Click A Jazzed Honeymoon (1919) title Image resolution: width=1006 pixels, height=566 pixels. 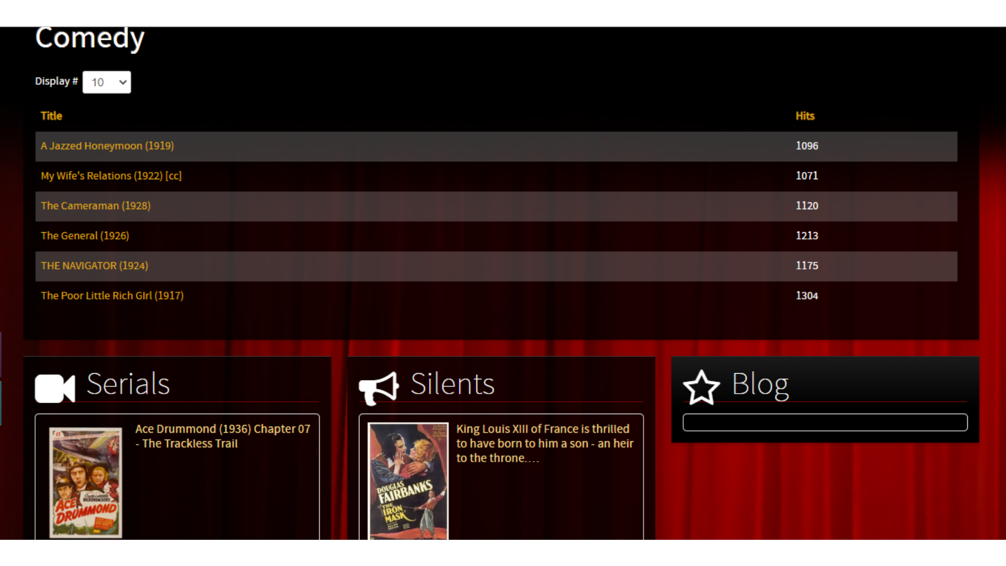tap(107, 145)
